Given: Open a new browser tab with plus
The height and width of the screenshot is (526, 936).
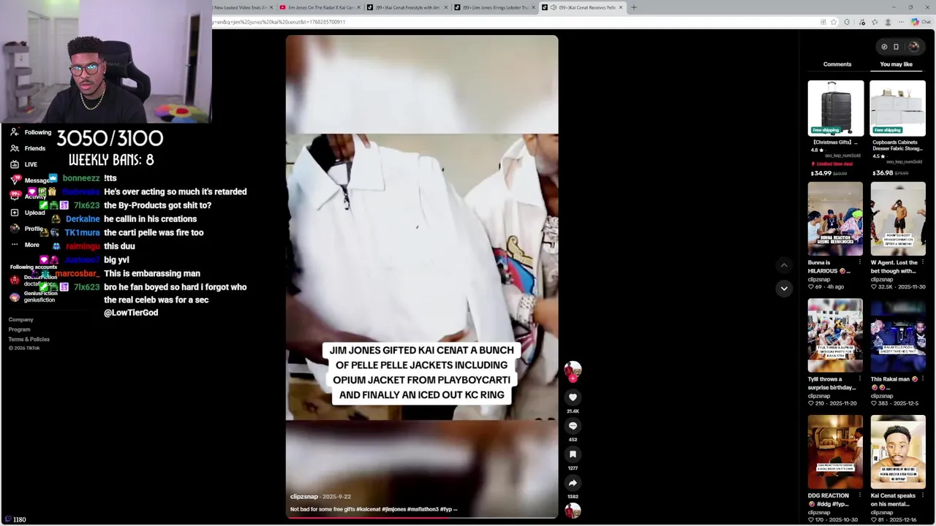Looking at the screenshot, I should [x=633, y=7].
